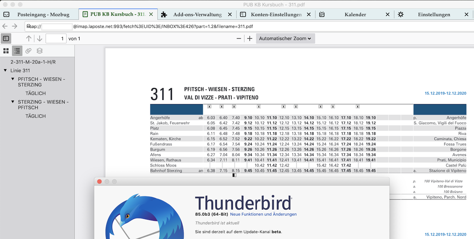Show document outline view in sidebar
This screenshot has width=474, height=239.
(17, 51)
